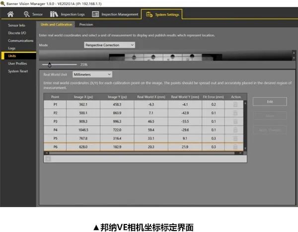This screenshot has height=232, width=298.
Task: Delete calibration point P1 via trash icon
Action: pyautogui.click(x=235, y=105)
